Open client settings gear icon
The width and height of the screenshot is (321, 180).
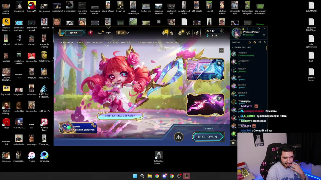[x=259, y=29]
